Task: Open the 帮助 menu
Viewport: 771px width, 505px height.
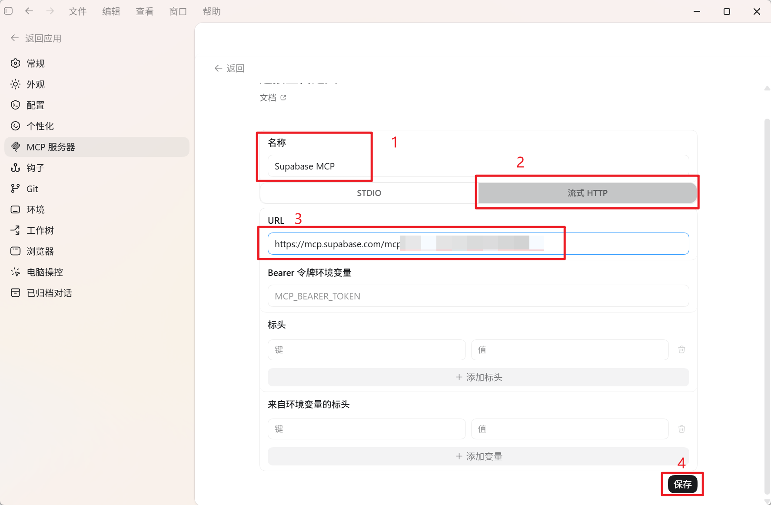Action: [212, 11]
